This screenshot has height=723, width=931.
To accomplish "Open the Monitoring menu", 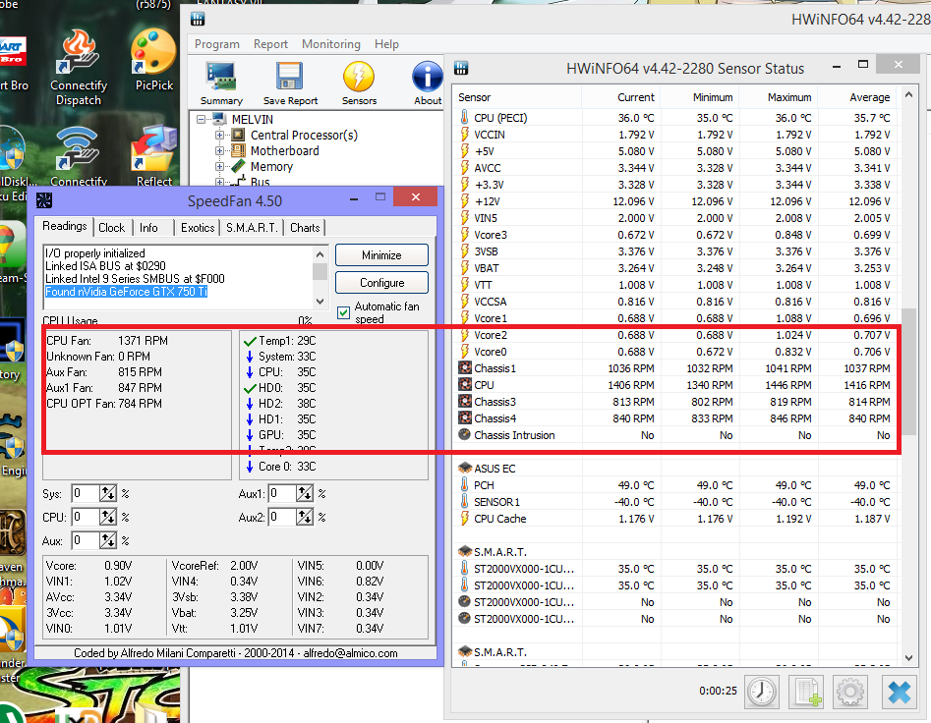I will click(330, 44).
